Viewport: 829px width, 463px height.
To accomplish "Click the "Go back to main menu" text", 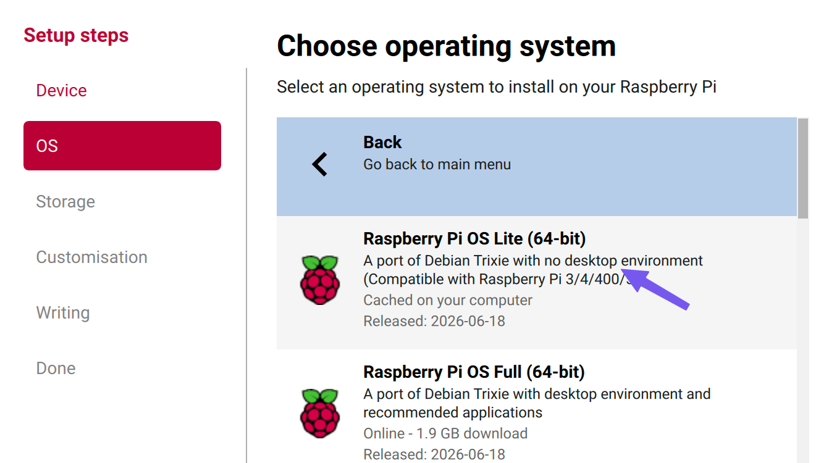I will coord(437,164).
